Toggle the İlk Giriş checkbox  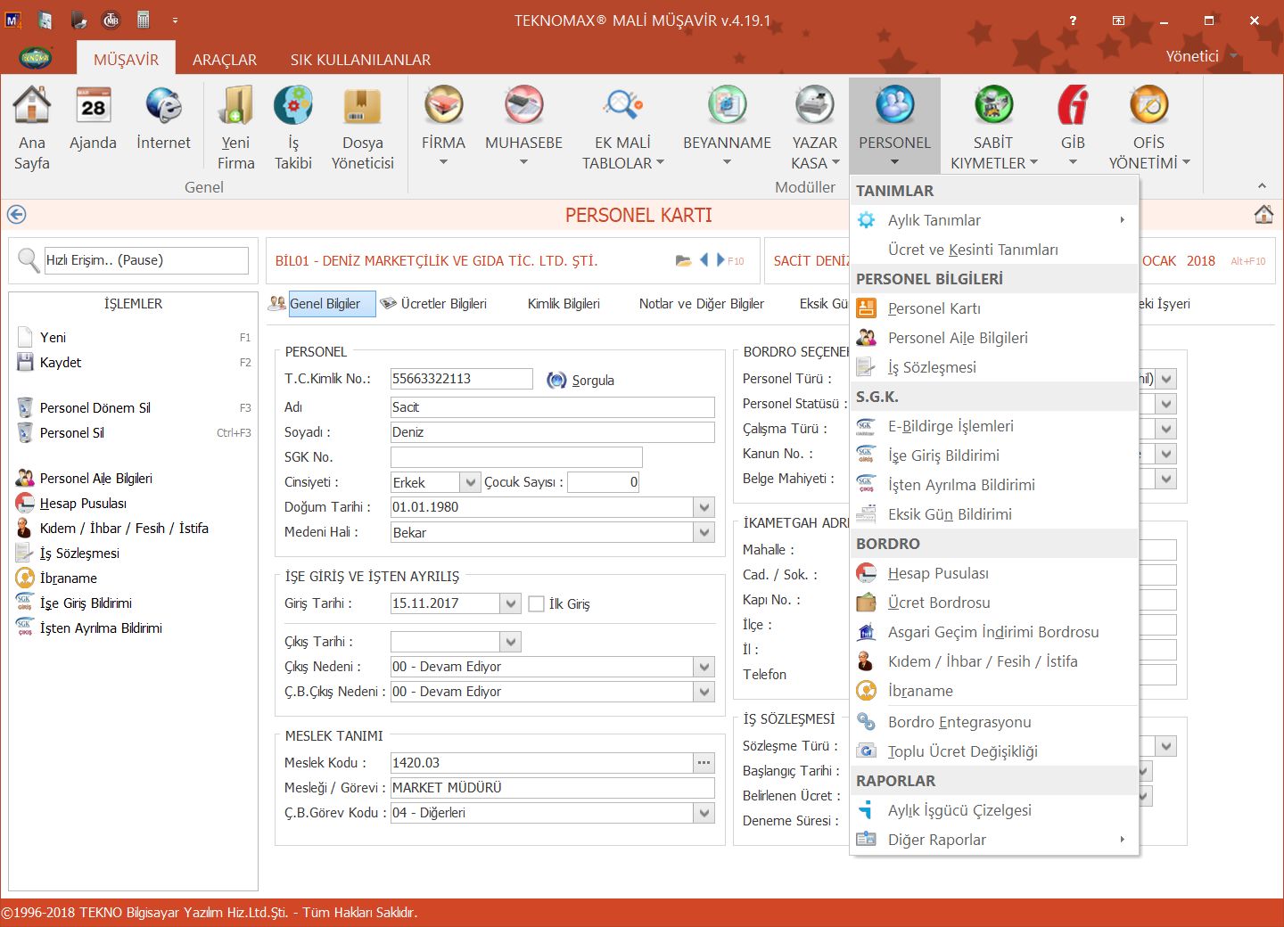[537, 604]
